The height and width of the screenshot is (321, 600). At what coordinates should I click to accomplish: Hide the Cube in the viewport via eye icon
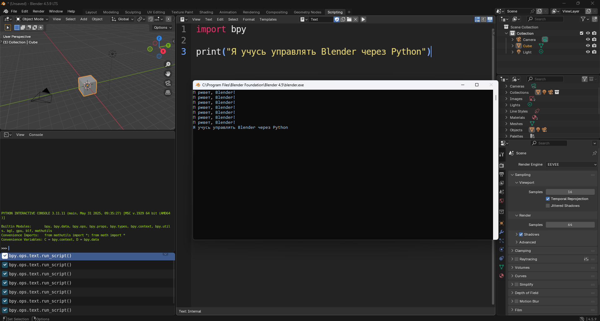coord(588,46)
